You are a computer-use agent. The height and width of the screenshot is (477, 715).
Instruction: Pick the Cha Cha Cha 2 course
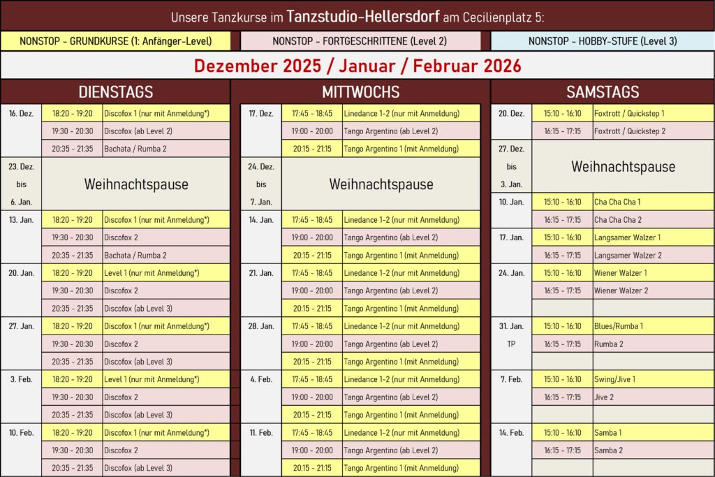click(617, 220)
